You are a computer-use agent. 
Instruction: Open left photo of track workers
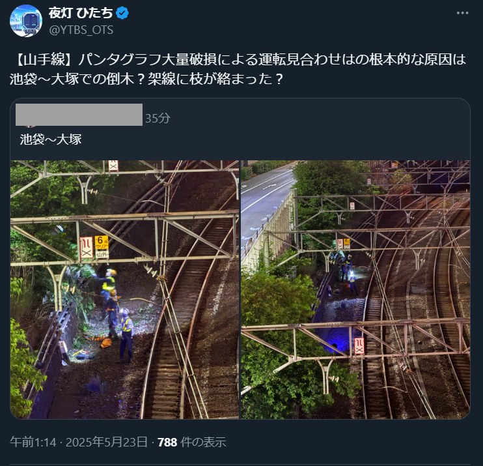[124, 289]
